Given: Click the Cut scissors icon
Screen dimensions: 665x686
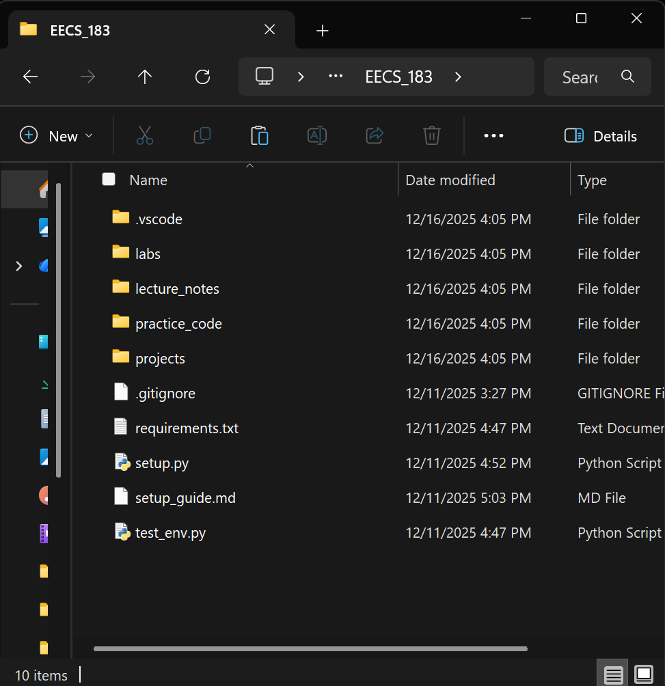Looking at the screenshot, I should coord(145,135).
